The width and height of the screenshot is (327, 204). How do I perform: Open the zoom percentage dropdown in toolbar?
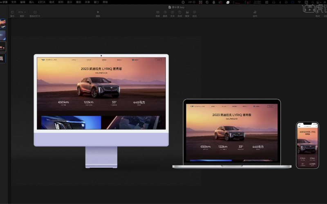point(22,12)
